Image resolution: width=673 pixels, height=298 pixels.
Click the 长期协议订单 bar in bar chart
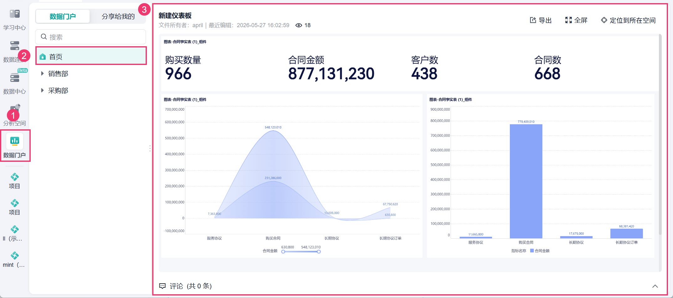[x=626, y=233]
